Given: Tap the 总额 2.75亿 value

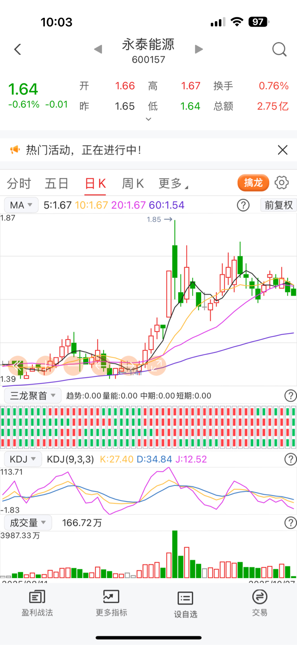Looking at the screenshot, I should pyautogui.click(x=273, y=106).
